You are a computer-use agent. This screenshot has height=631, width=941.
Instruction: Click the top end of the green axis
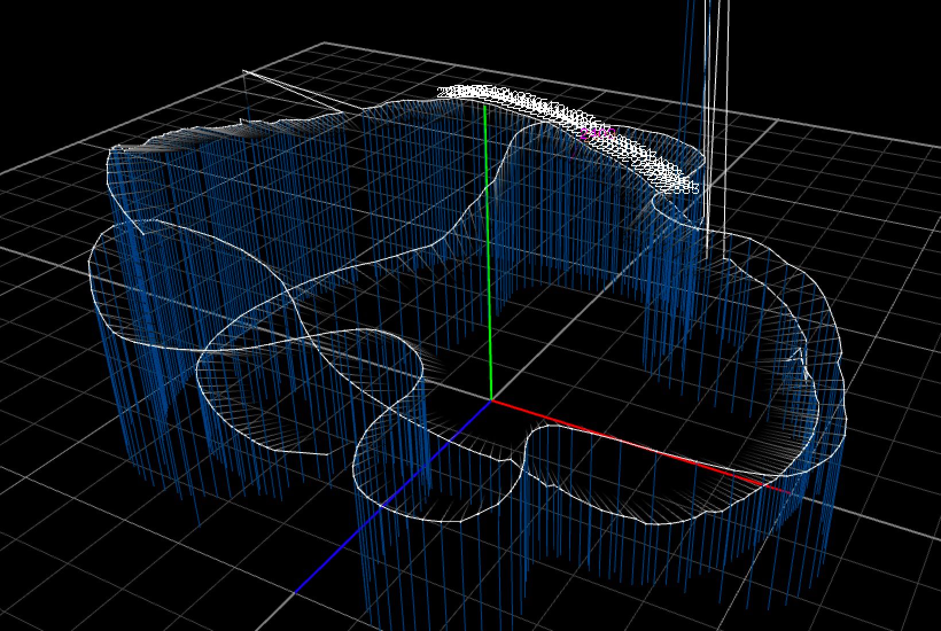pos(485,107)
